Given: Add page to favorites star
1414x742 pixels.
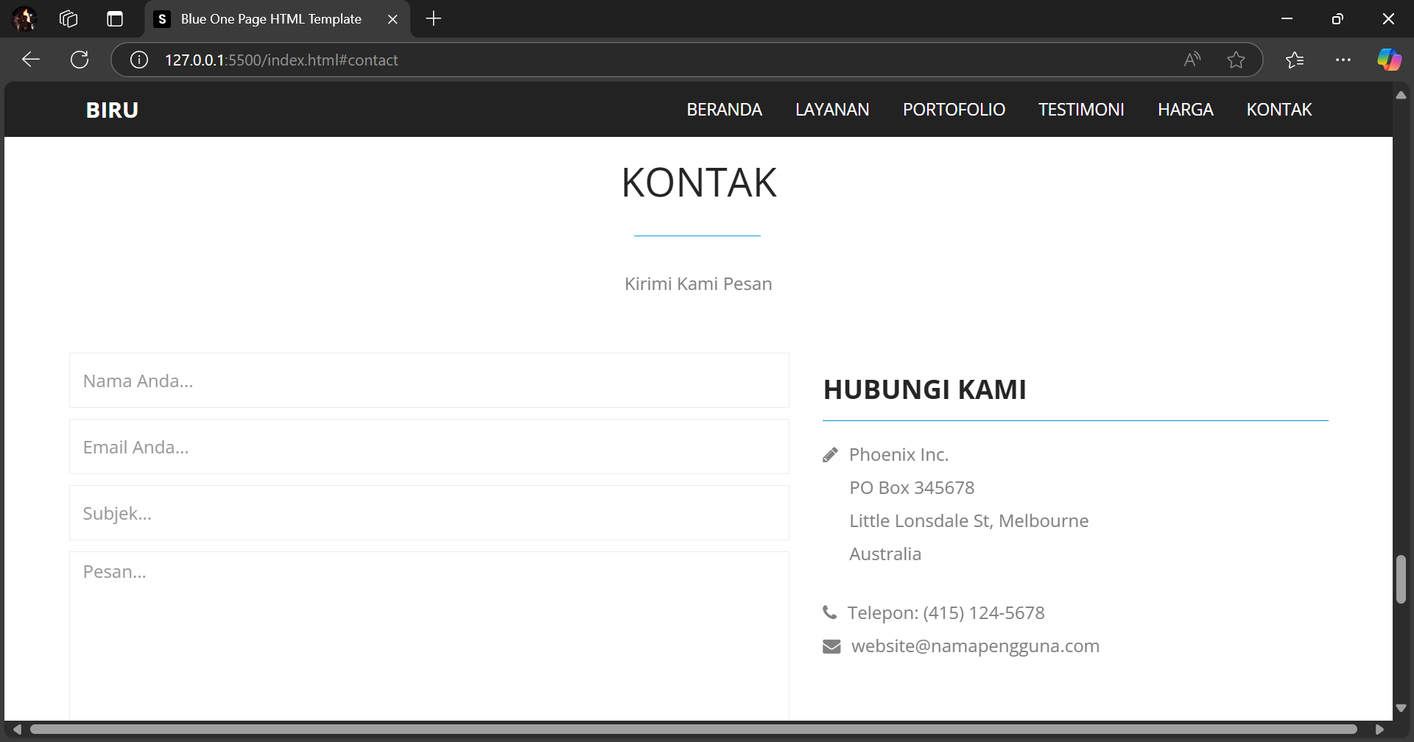Looking at the screenshot, I should [1236, 60].
